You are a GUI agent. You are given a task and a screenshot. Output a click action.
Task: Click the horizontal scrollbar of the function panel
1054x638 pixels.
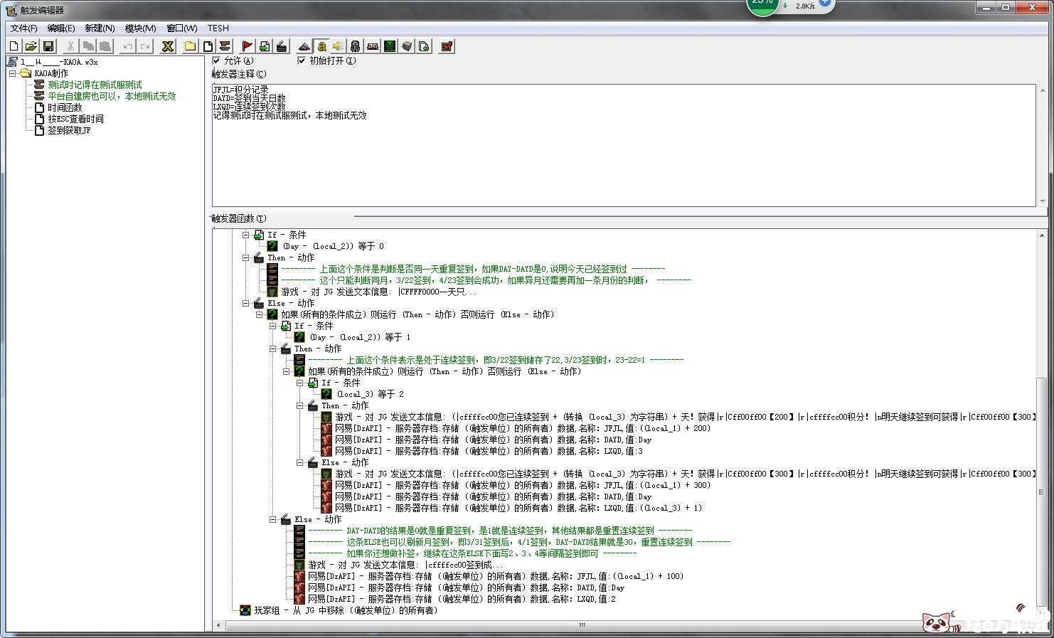(x=581, y=625)
